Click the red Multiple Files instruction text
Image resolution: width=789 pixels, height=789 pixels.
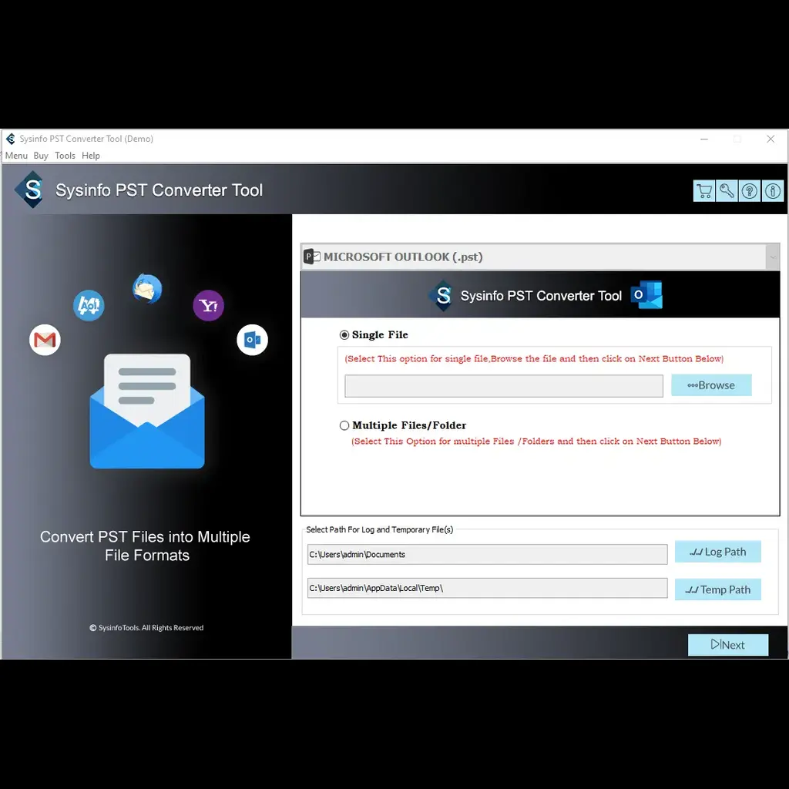536,442
